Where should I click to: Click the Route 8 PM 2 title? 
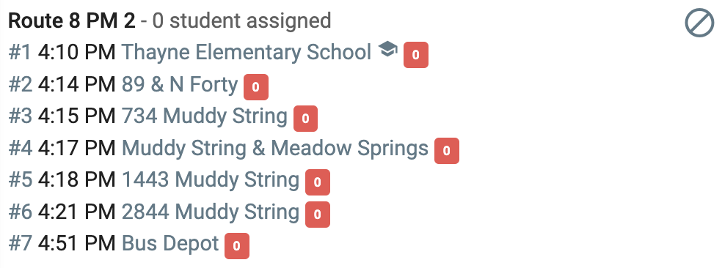point(72,21)
